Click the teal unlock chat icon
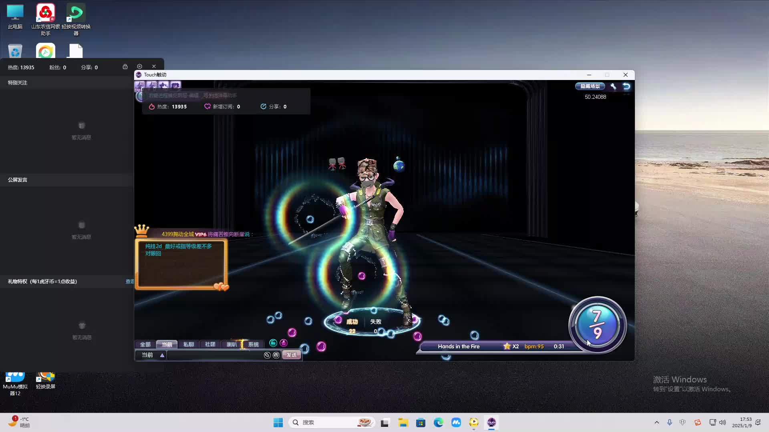The image size is (769, 432). coord(273,343)
